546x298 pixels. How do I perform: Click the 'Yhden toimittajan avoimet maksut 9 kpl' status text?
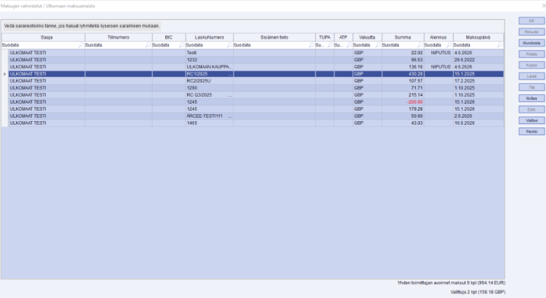[x=451, y=283]
